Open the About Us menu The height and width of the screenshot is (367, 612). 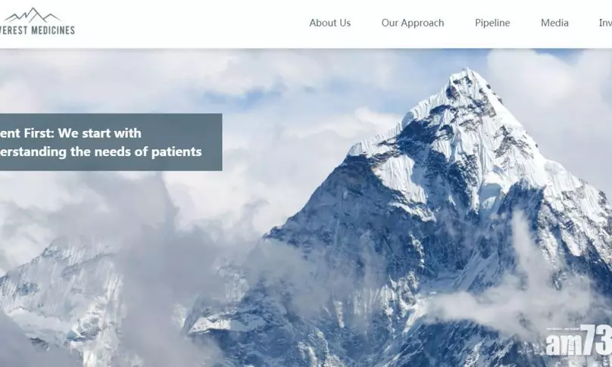329,23
